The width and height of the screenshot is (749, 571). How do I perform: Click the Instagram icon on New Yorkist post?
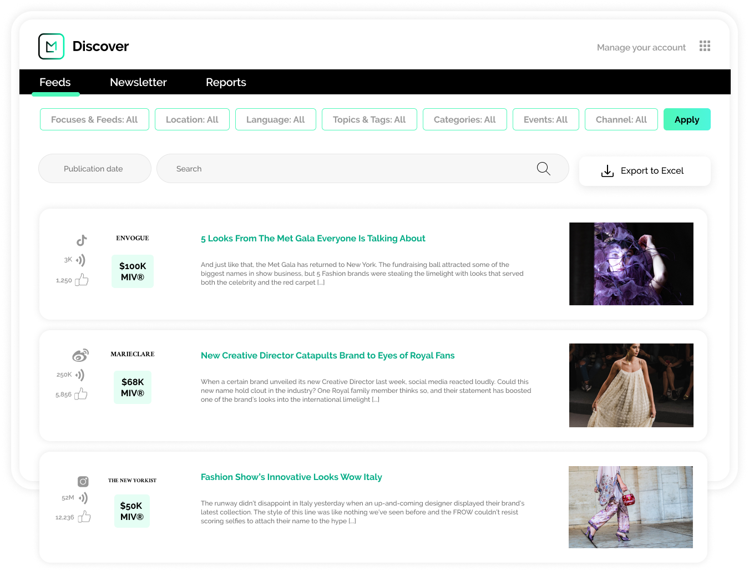tap(83, 482)
